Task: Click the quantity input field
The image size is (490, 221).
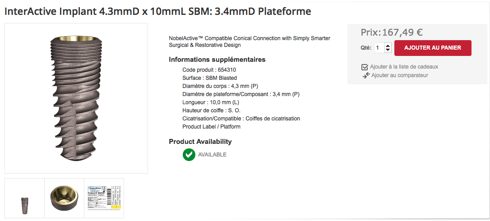Action: [x=378, y=48]
